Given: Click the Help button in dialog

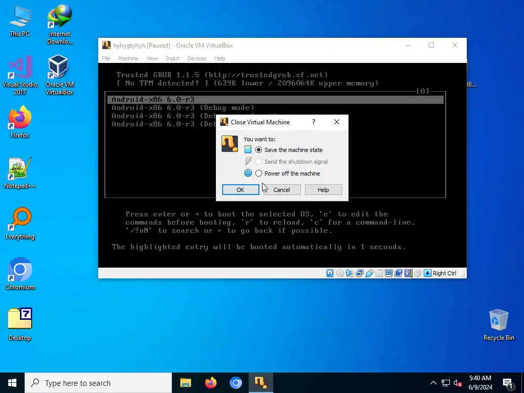Looking at the screenshot, I should point(323,190).
